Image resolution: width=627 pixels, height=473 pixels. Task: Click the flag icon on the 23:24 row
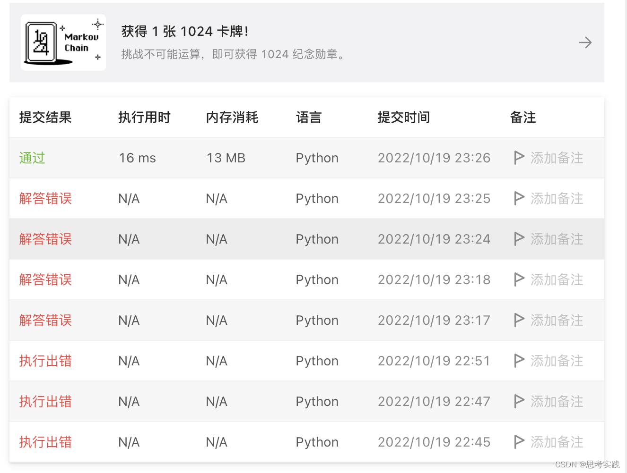coord(519,239)
